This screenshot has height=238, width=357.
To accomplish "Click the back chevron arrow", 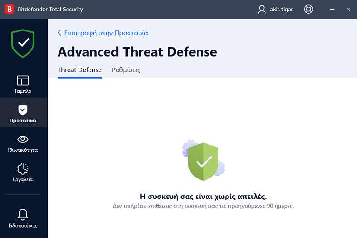I will 59,33.
